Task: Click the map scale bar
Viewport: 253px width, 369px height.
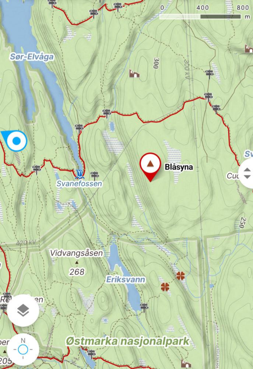Action: (x=200, y=17)
